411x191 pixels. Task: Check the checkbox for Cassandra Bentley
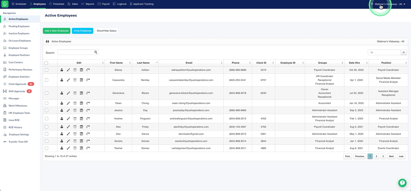47,80
